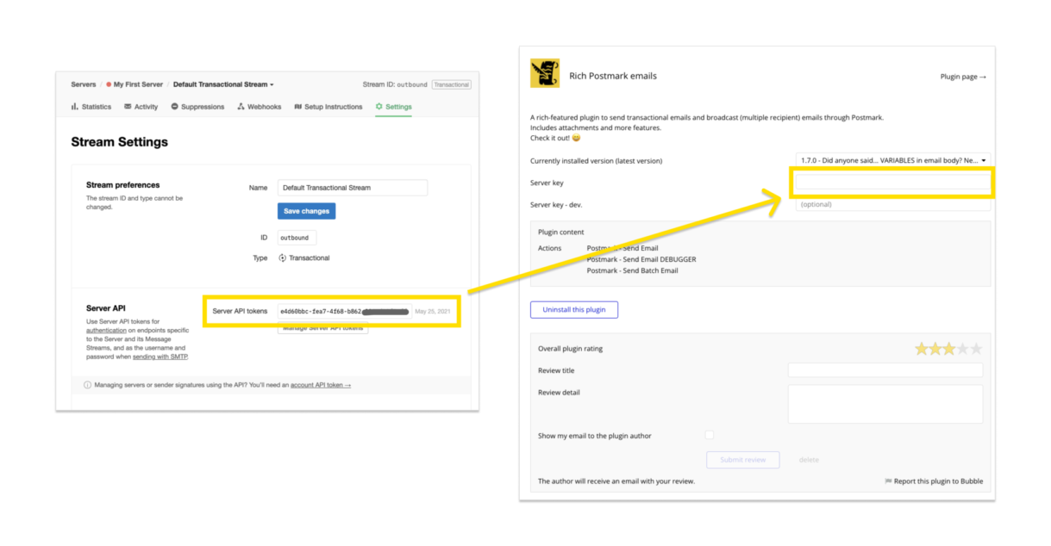Open the Plugin page link
The width and height of the screenshot is (1051, 546).
[958, 76]
